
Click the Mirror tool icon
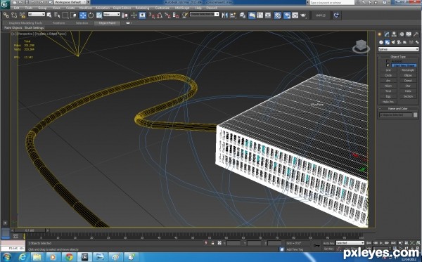pos(225,15)
